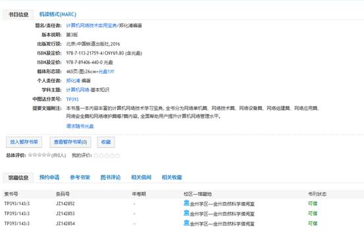
Task: Switch to 机读格式(MARC) tab
Action: coord(57,14)
